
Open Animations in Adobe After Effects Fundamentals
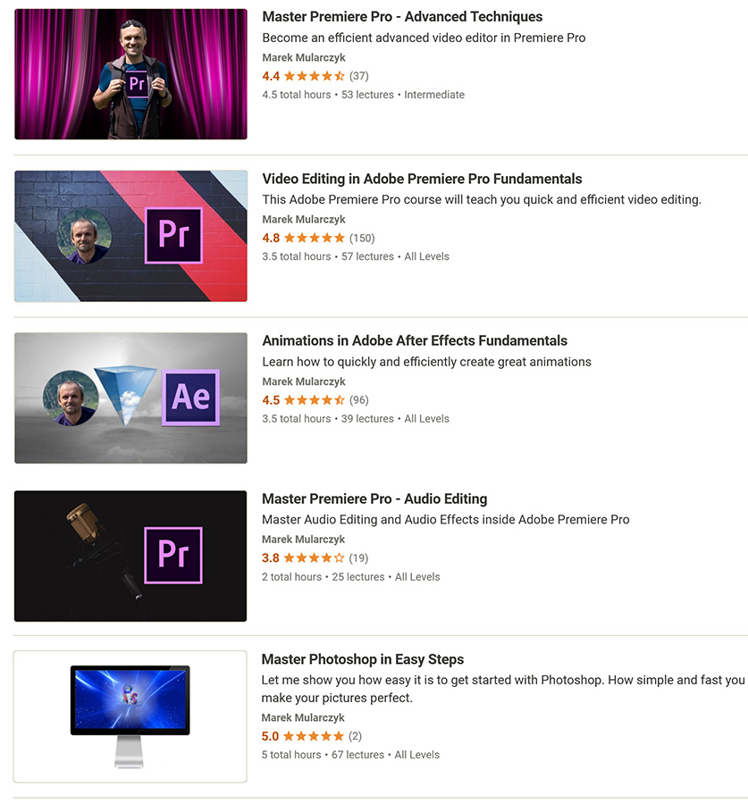pyautogui.click(x=415, y=341)
